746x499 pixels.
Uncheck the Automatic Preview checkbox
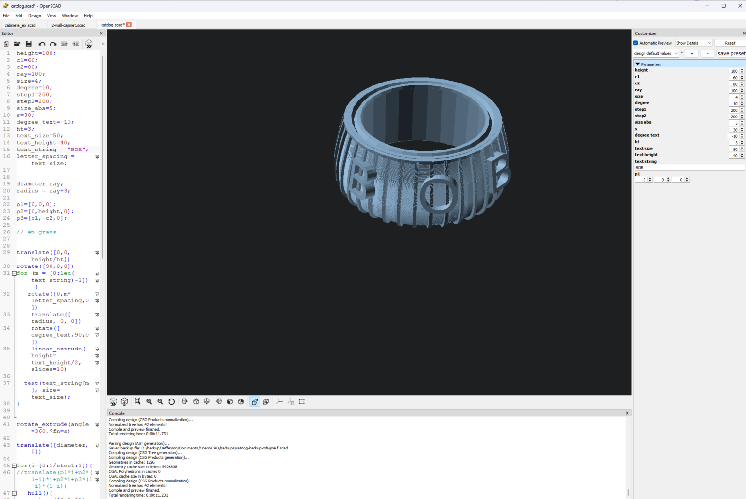636,43
